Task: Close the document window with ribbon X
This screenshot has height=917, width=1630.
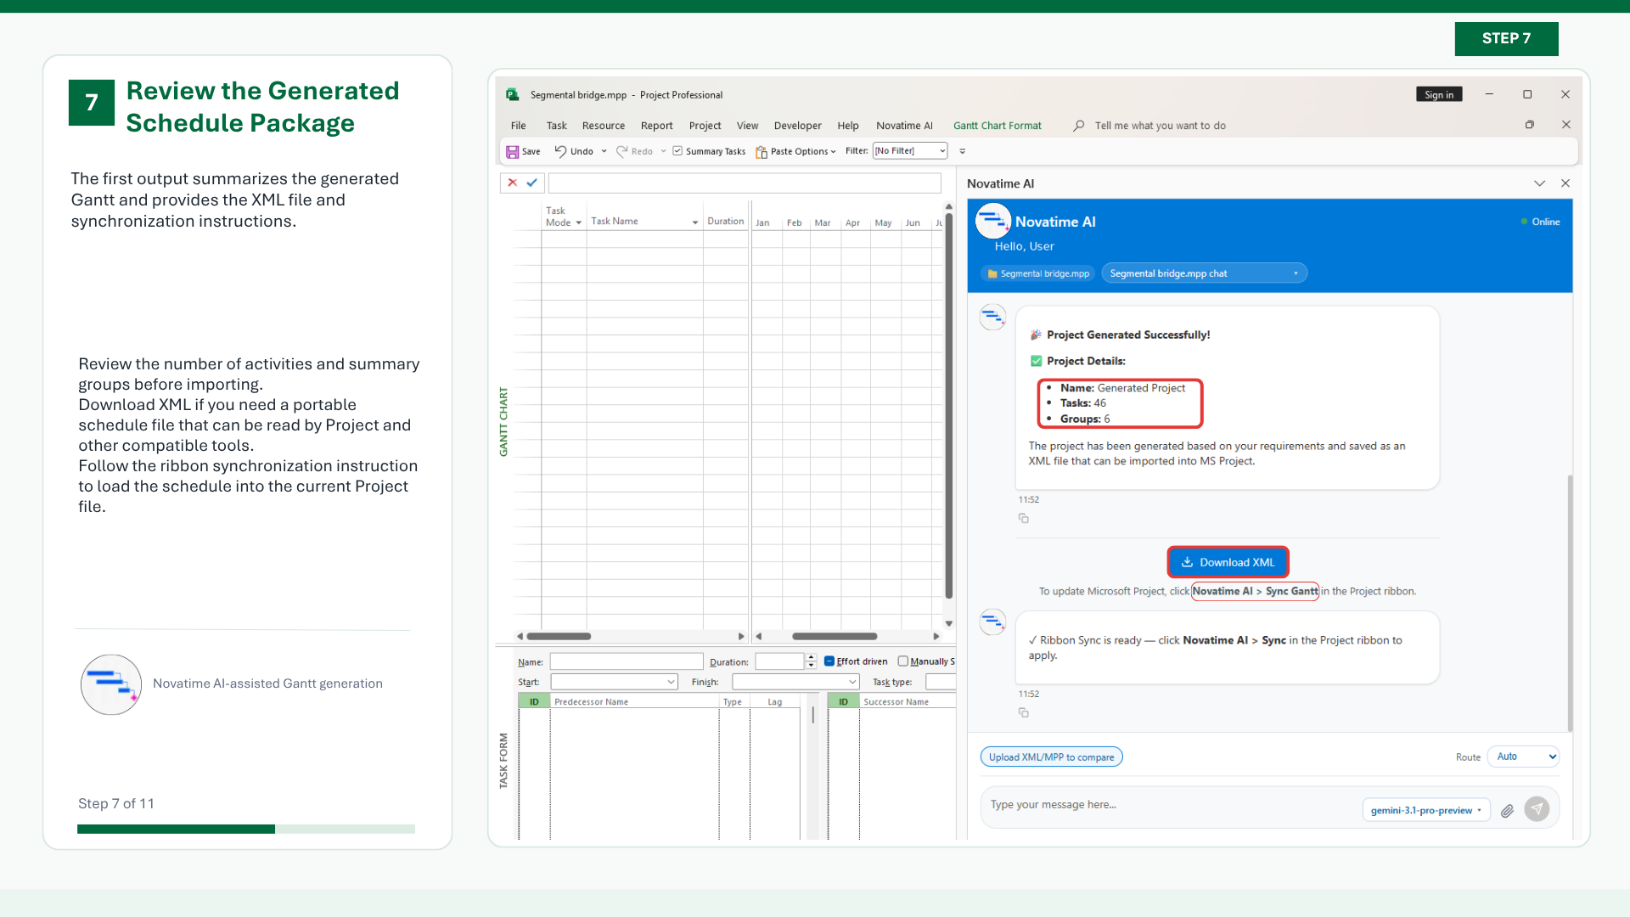Action: click(1566, 125)
